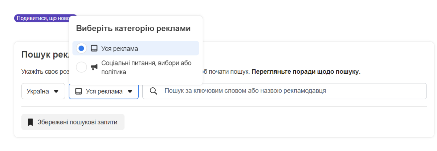The image size is (437, 151).
Task: Click the monitor icon beside the 'Уся реклама' option
Action: [94, 48]
